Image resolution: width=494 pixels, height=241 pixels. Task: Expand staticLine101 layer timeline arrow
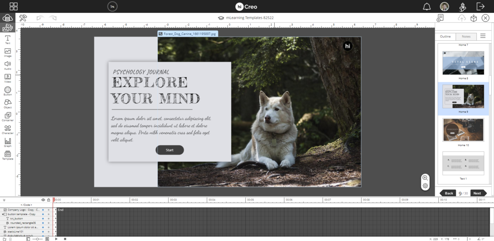[56, 232]
